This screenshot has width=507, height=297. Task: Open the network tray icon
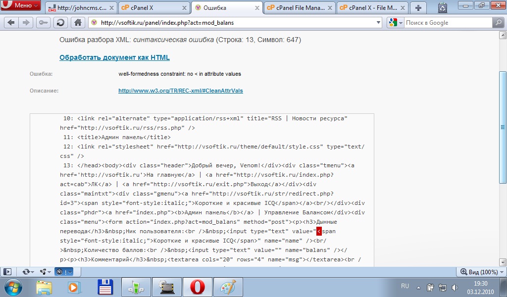(x=442, y=287)
